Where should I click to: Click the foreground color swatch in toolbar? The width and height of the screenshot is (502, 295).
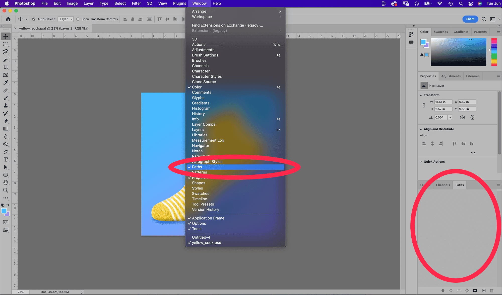pos(4,211)
